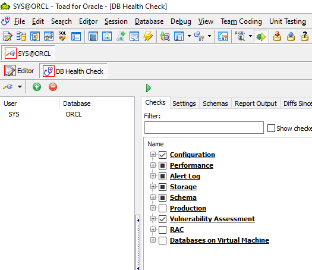Expand Databases on Virtual Machine node
This screenshot has height=270, width=312.
click(153, 240)
